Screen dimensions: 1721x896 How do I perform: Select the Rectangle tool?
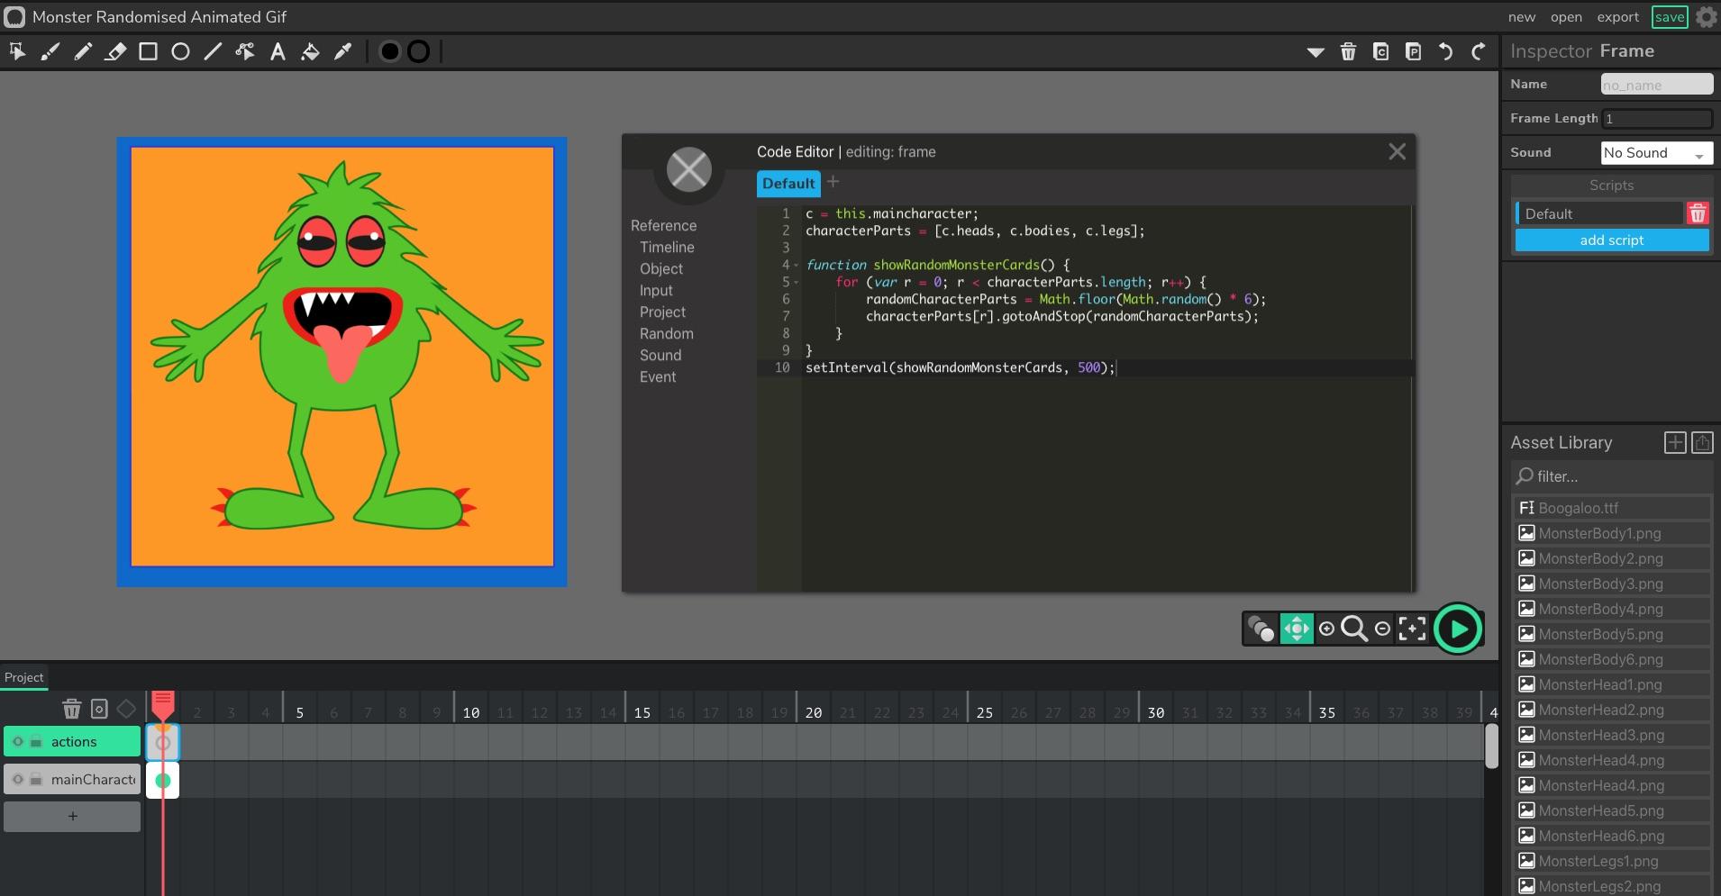click(149, 51)
